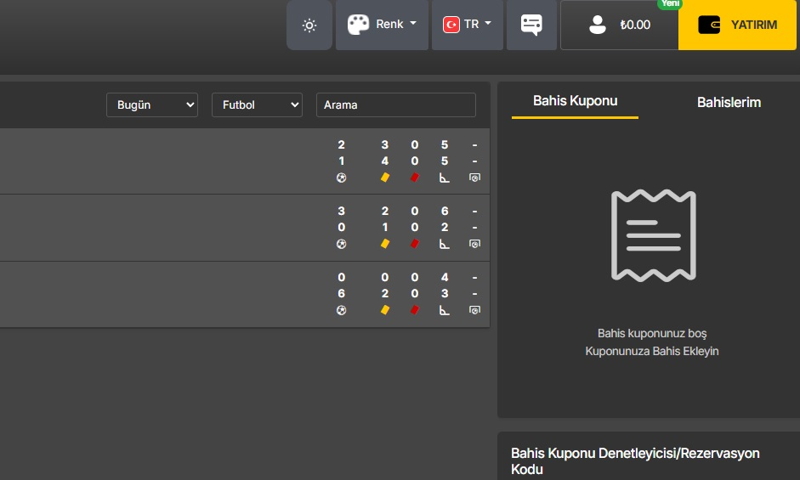Open the live chat message icon
800x480 pixels.
coord(531,25)
